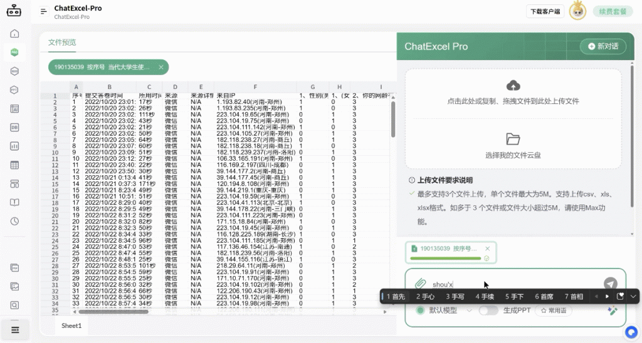Screen dimensions: 642x343
Task: Open the AI document sidebar icon
Action: coord(14,109)
